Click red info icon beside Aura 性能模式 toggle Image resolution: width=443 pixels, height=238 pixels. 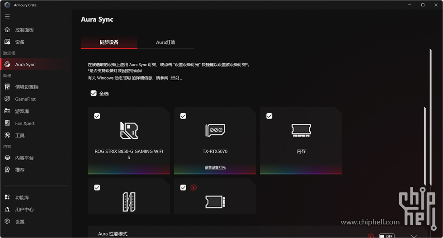(x=371, y=236)
